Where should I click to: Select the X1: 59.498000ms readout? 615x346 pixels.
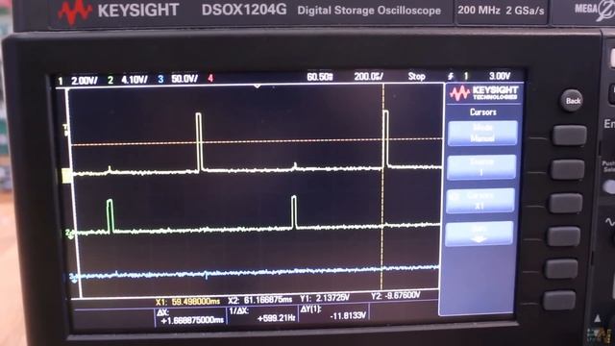pos(188,302)
